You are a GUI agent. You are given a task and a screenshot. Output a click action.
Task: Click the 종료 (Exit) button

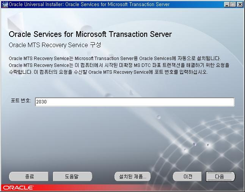tap(29, 176)
